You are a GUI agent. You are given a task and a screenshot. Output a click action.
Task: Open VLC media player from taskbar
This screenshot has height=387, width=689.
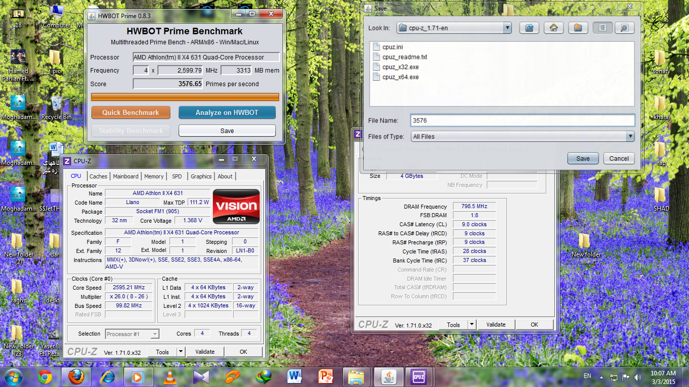pyautogui.click(x=170, y=377)
